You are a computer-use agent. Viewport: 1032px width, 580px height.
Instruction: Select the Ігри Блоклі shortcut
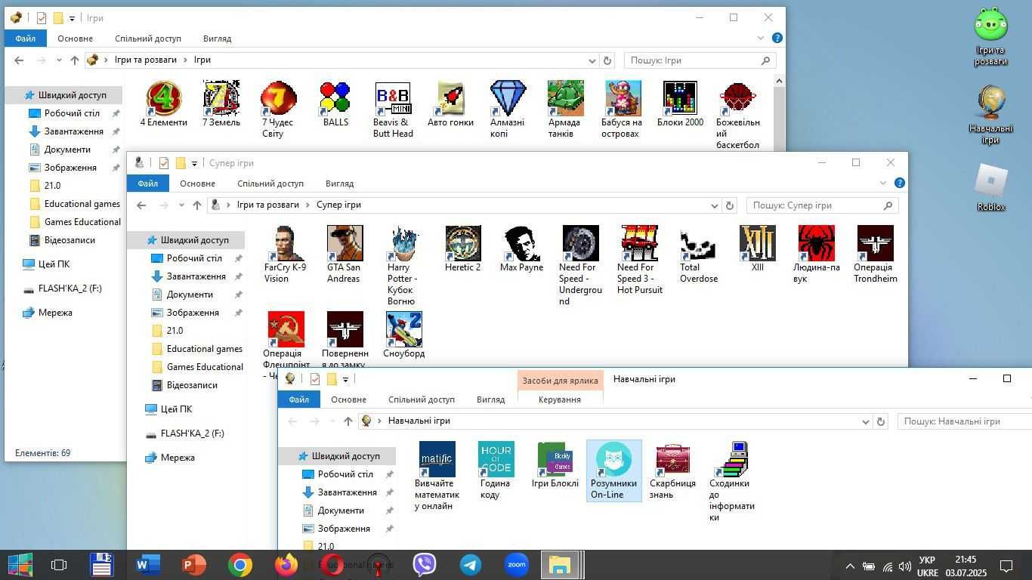[x=555, y=466]
